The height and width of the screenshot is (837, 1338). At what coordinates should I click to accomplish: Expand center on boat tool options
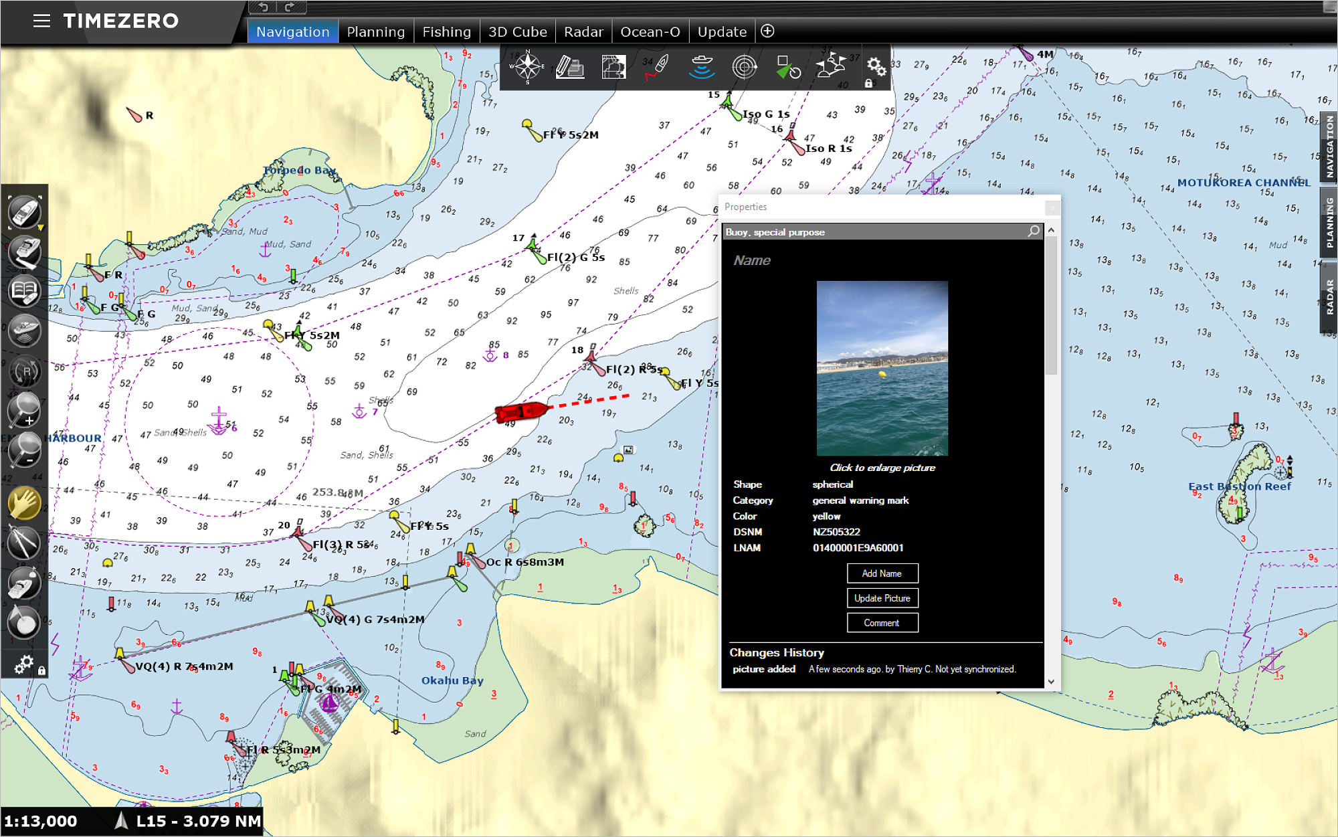(x=41, y=228)
